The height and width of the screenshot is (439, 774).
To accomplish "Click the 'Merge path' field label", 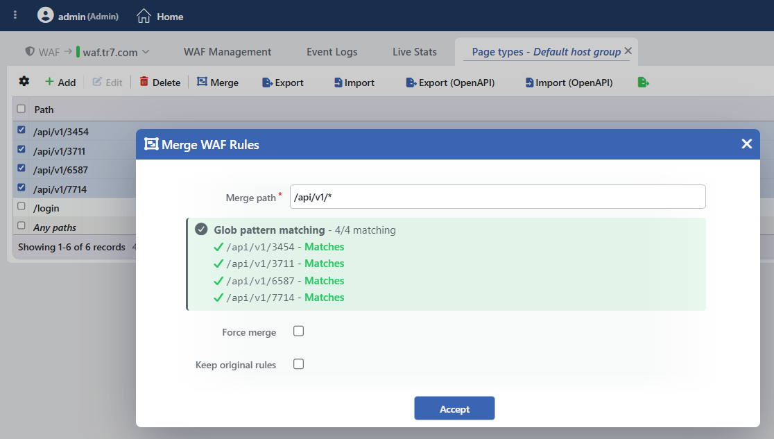I will [251, 198].
